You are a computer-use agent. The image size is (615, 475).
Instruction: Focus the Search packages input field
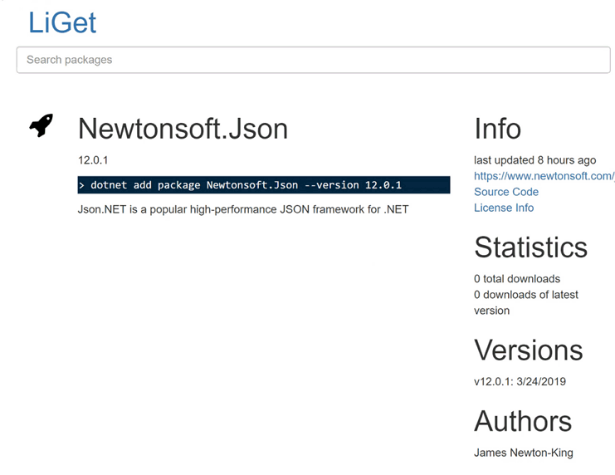click(x=313, y=60)
